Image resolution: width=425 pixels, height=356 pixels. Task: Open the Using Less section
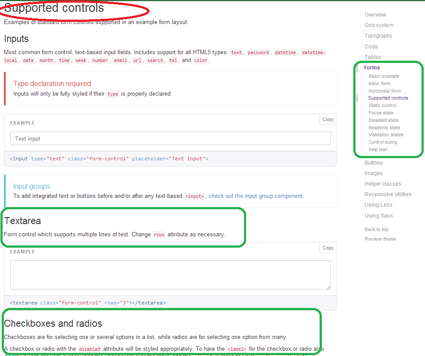(x=378, y=204)
